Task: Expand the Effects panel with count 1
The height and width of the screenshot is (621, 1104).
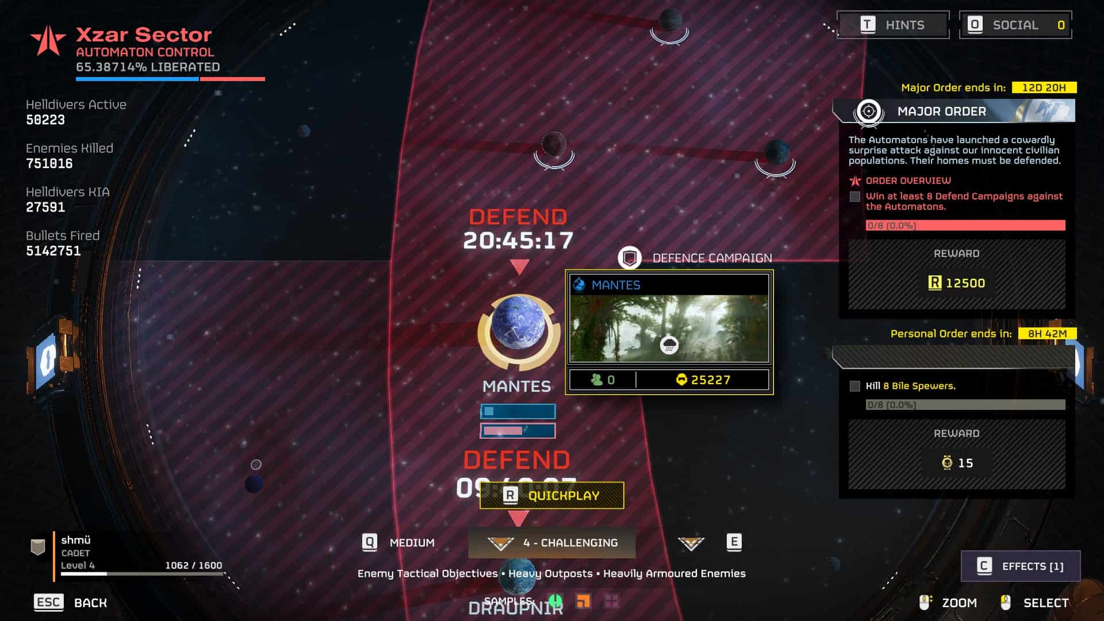Action: 1020,566
